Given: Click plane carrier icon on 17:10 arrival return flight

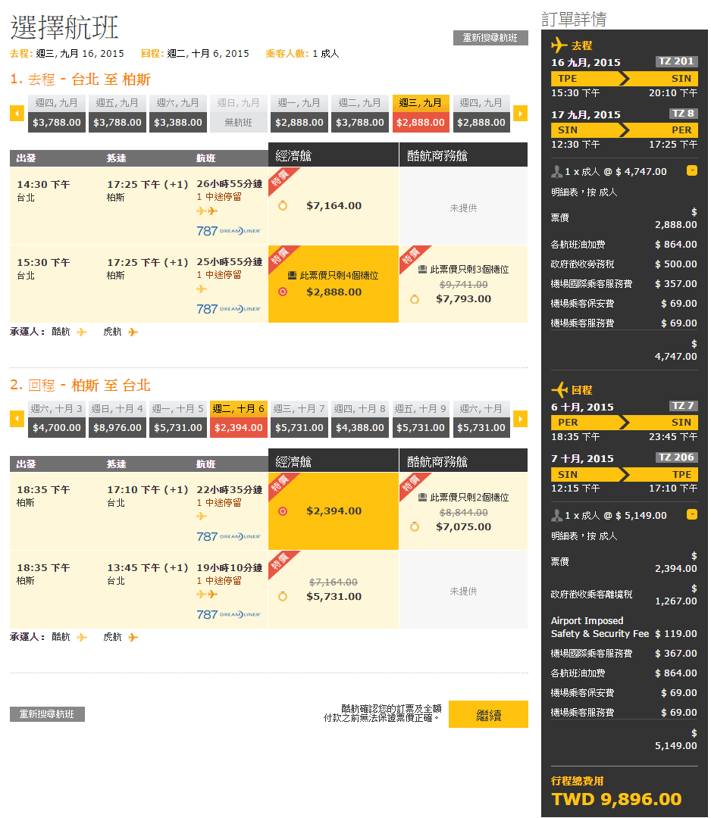Looking at the screenshot, I should click(x=202, y=517).
